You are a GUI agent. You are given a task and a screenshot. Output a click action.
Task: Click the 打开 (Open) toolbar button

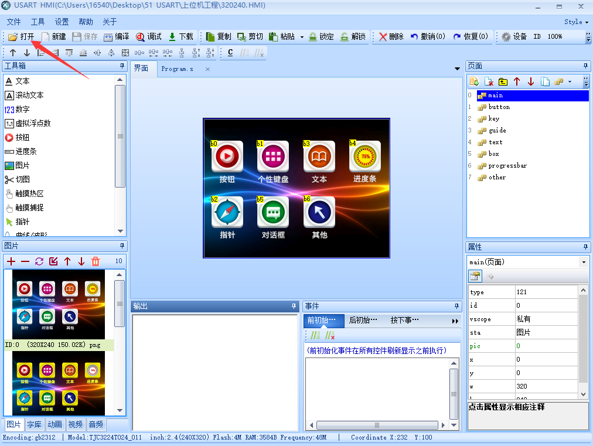[x=21, y=37]
